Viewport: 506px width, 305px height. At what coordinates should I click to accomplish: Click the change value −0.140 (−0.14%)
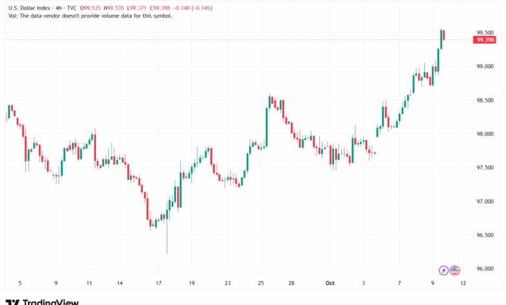192,8
